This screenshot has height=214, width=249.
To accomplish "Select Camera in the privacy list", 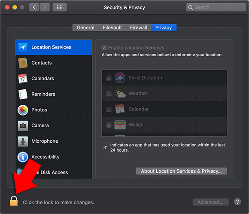I will pyautogui.click(x=54, y=125).
